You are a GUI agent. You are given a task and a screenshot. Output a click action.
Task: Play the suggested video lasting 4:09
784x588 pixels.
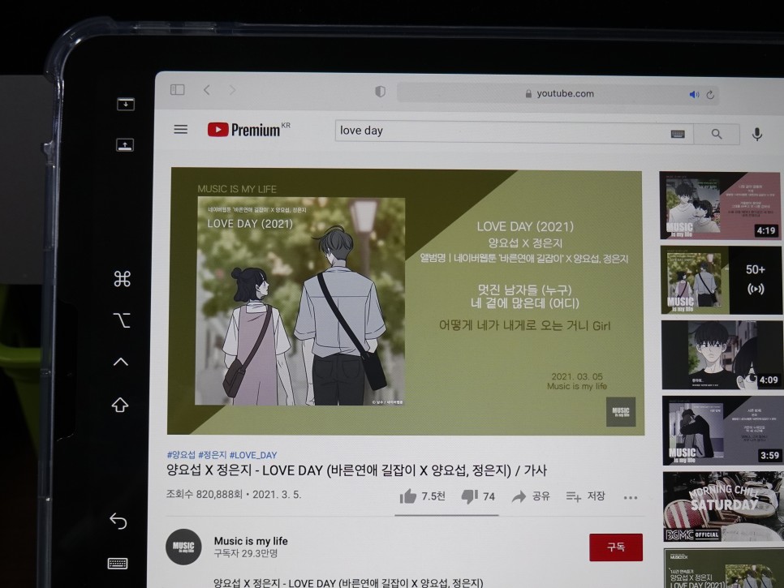(722, 355)
